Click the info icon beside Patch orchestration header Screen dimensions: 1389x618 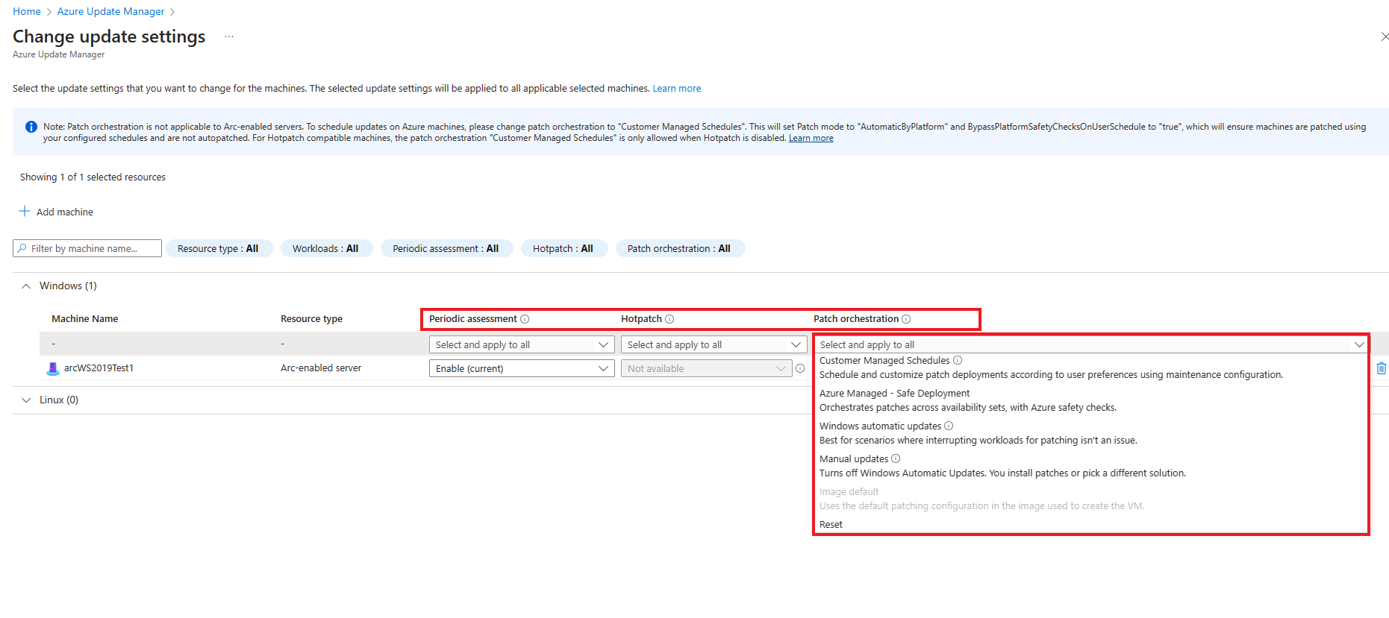(x=906, y=319)
